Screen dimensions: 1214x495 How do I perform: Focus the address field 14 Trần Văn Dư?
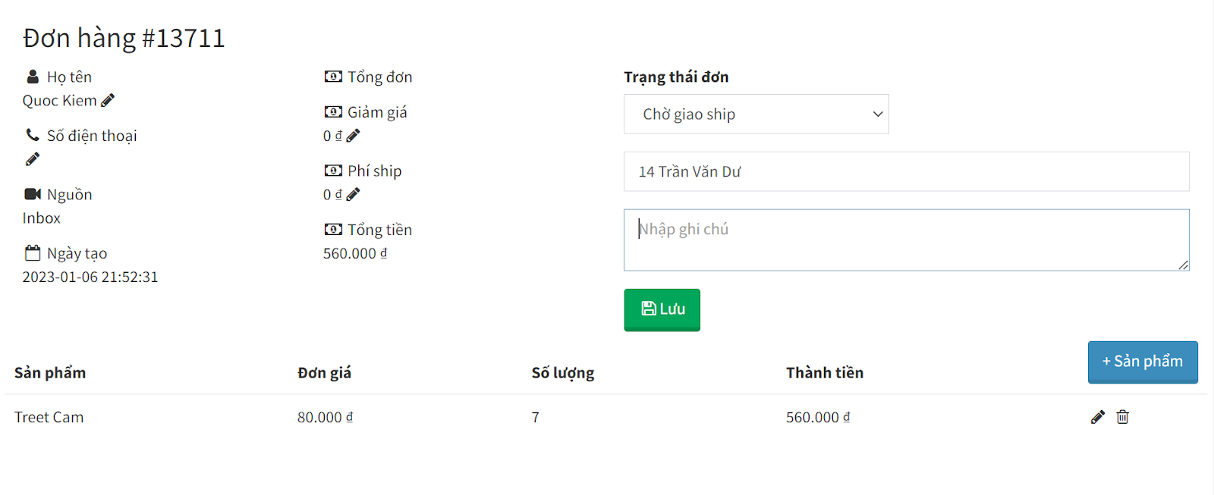pos(906,172)
